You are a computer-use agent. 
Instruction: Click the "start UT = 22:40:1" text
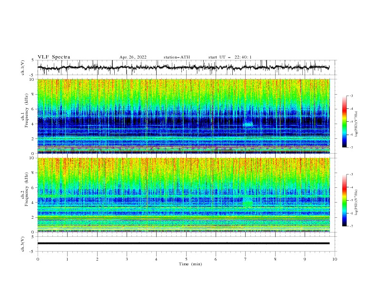pos(230,57)
